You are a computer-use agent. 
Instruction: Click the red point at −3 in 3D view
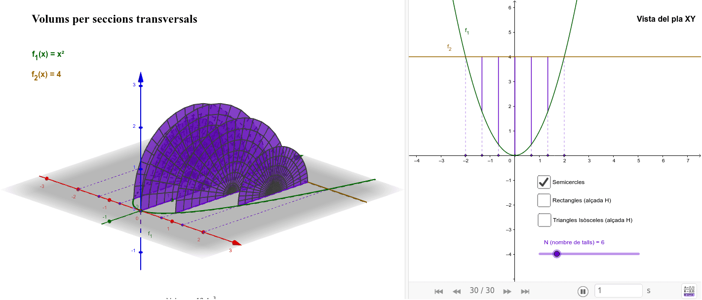pos(46,178)
